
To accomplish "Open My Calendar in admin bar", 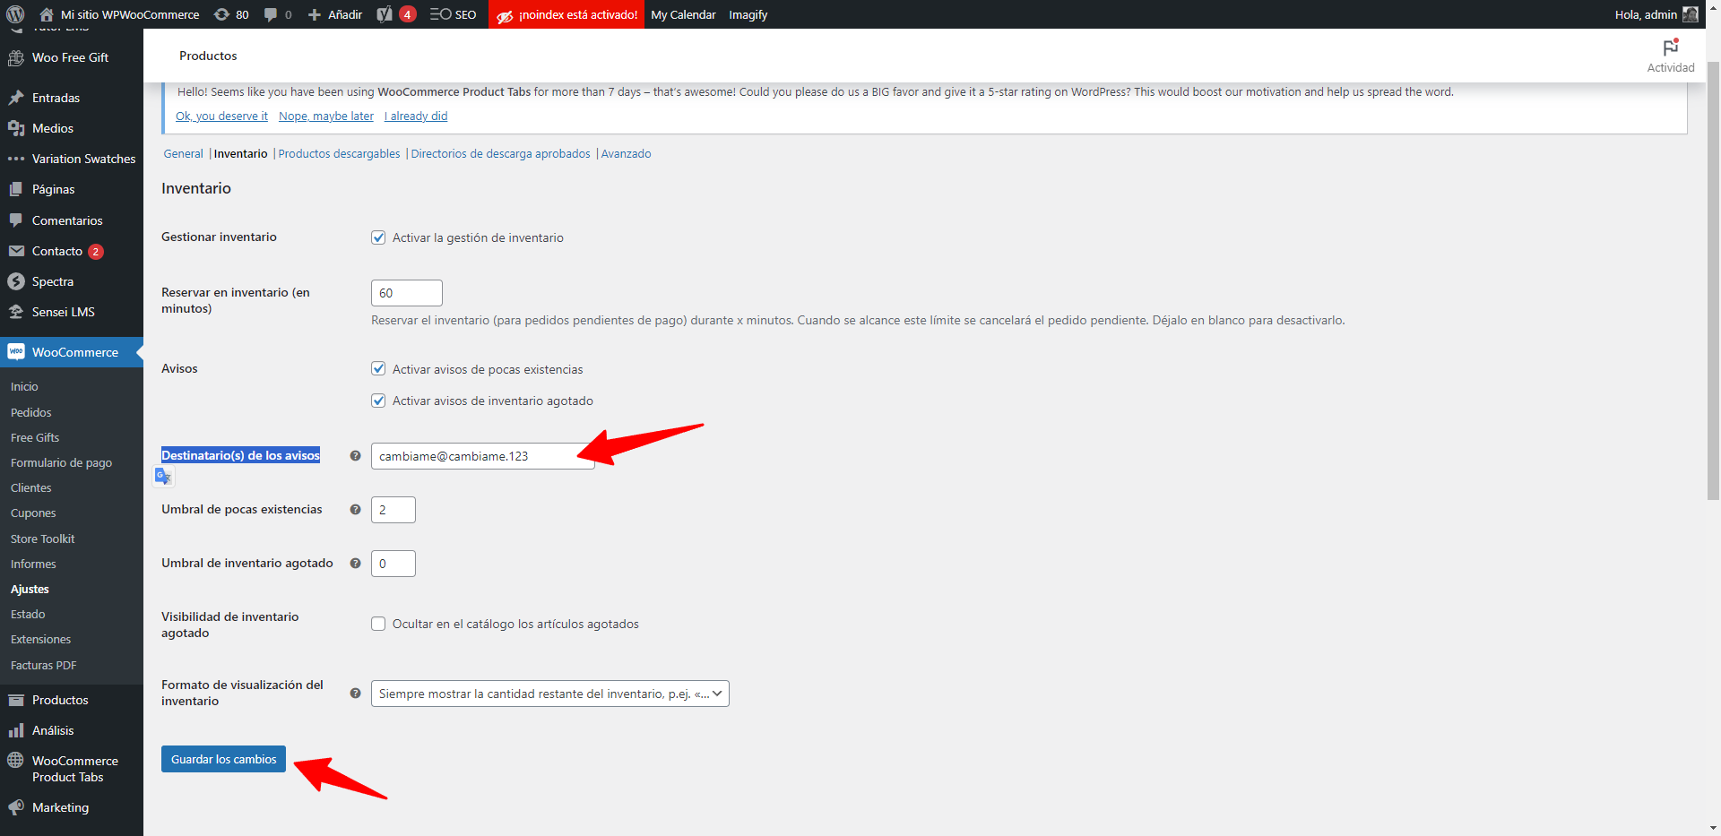I will pos(683,14).
